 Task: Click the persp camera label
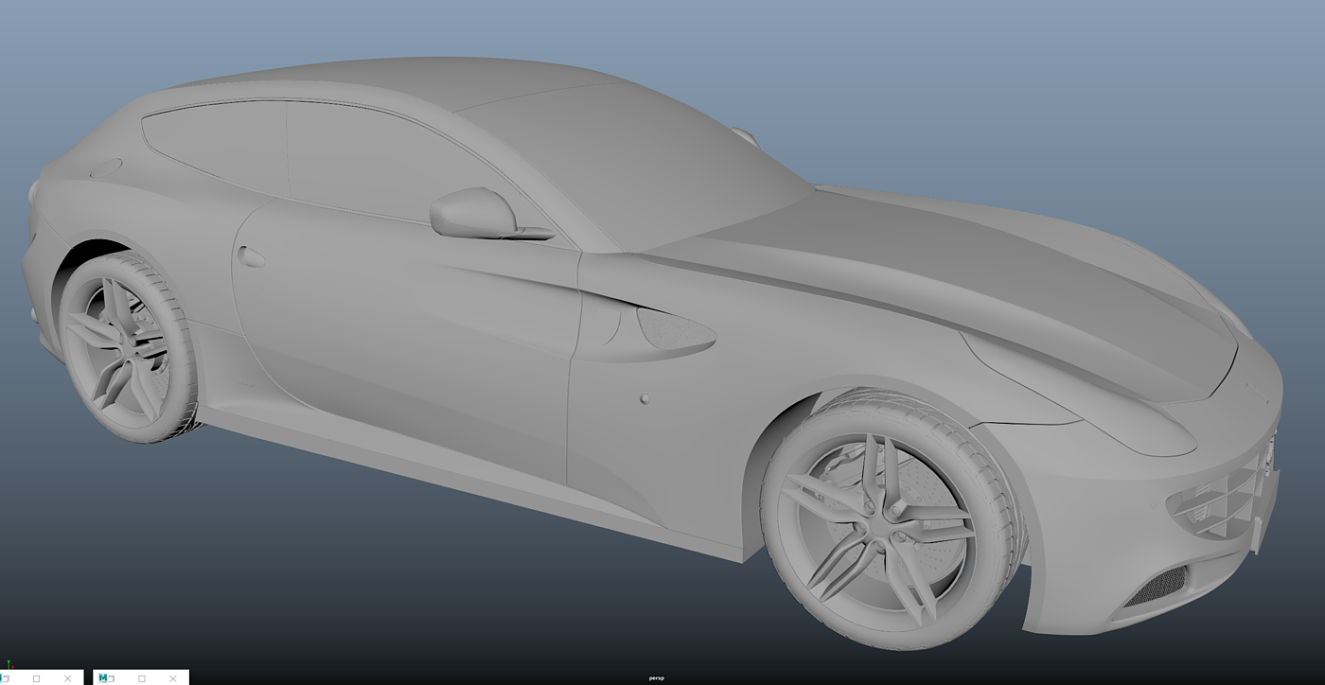click(x=657, y=678)
